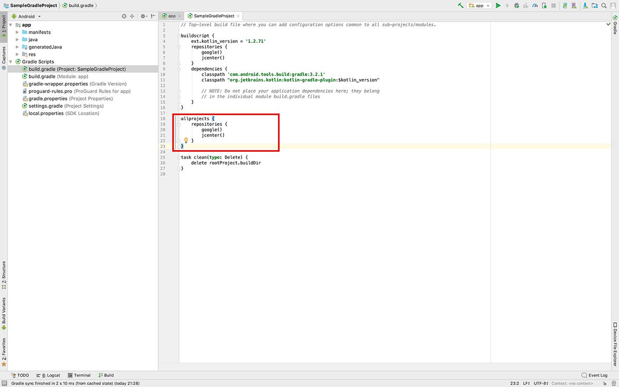Select the Debug app icon
This screenshot has width=619, height=387.
[x=516, y=5]
